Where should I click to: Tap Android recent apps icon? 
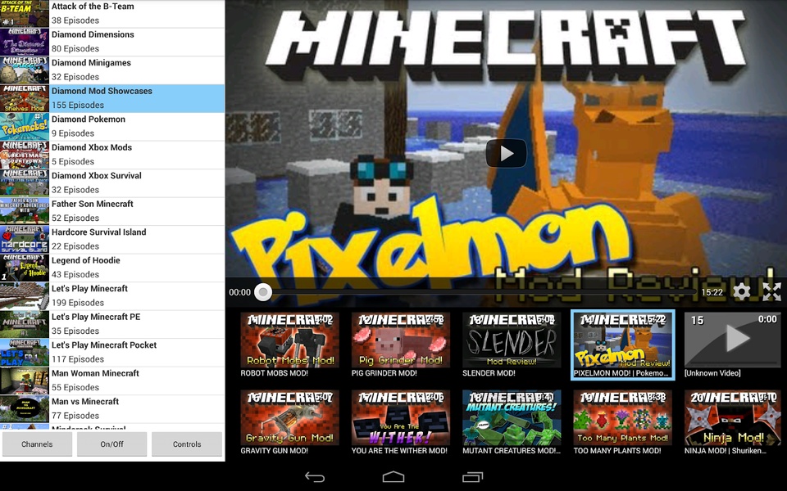pyautogui.click(x=472, y=477)
